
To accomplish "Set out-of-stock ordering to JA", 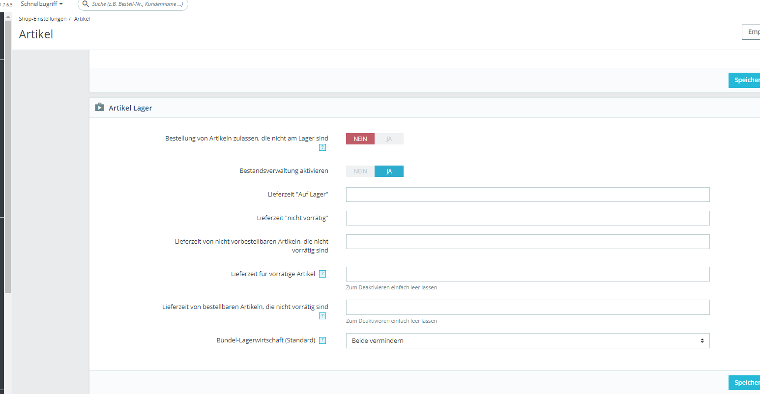I will tap(389, 139).
